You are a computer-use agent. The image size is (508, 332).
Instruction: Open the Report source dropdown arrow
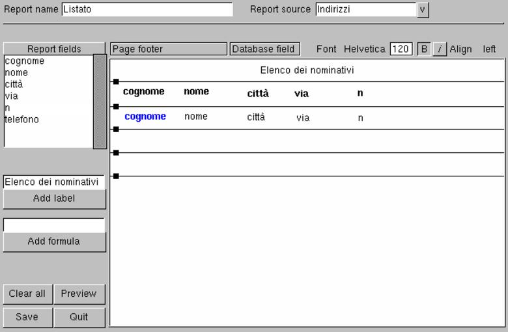(423, 10)
